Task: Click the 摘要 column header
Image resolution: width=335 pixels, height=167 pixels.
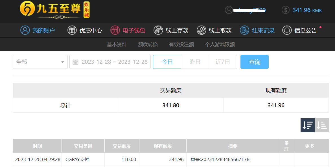Action: (233, 146)
